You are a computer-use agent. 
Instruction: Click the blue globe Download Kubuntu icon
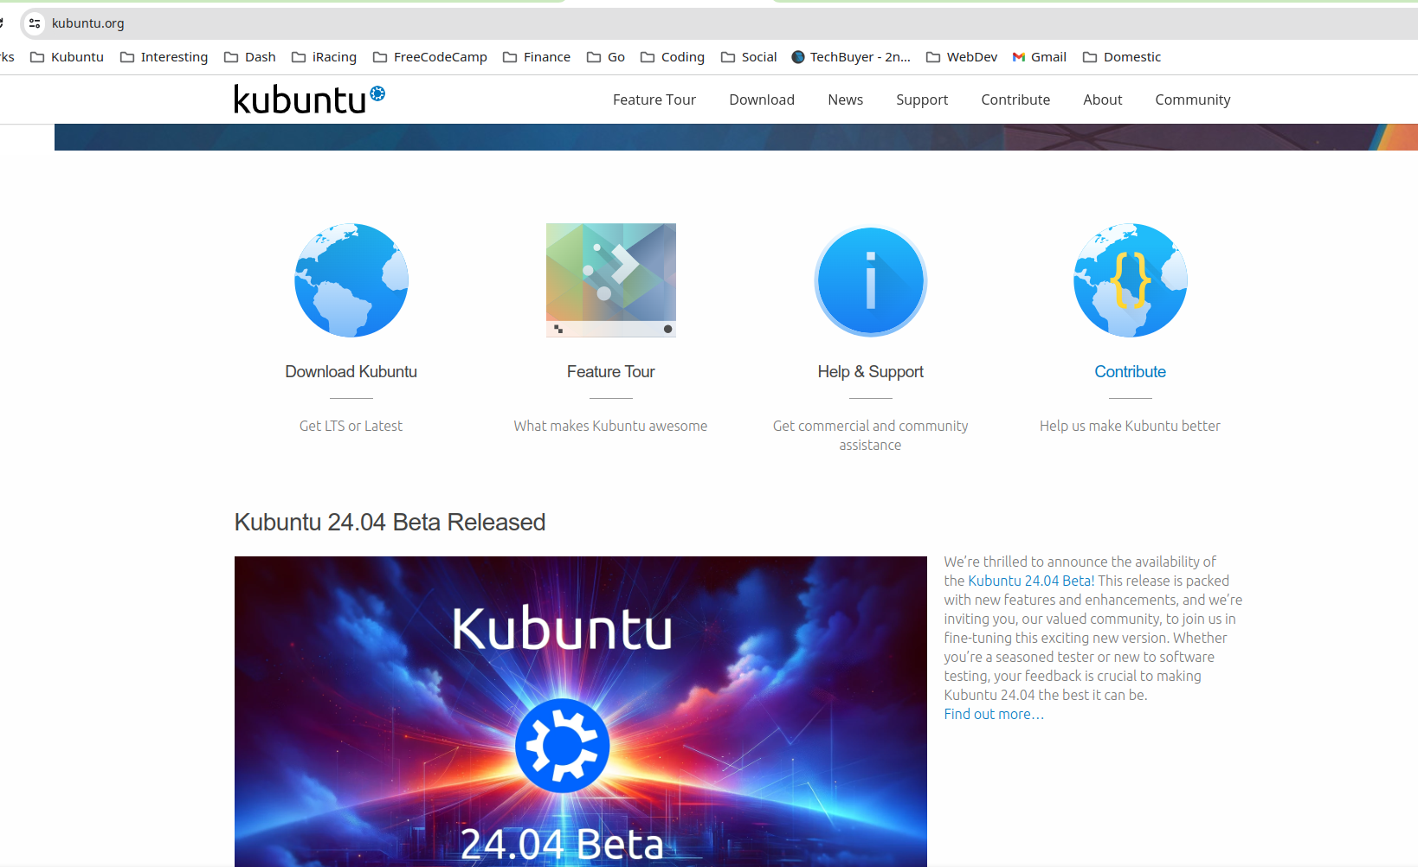click(x=351, y=280)
